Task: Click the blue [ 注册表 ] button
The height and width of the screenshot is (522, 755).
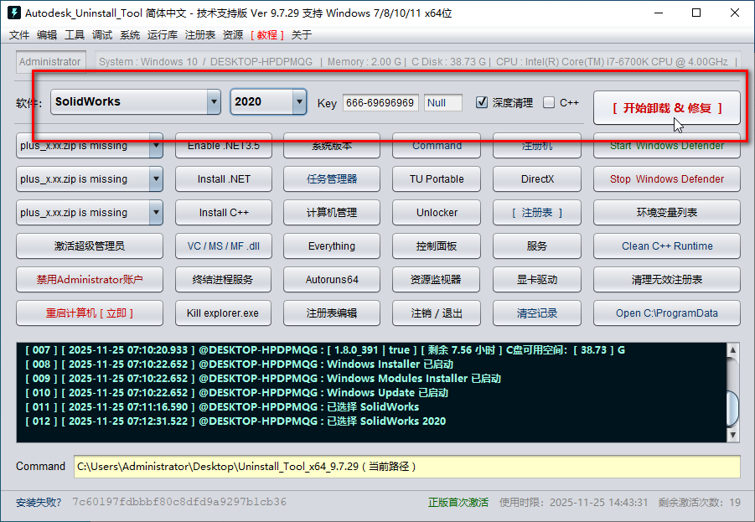Action: coord(537,212)
